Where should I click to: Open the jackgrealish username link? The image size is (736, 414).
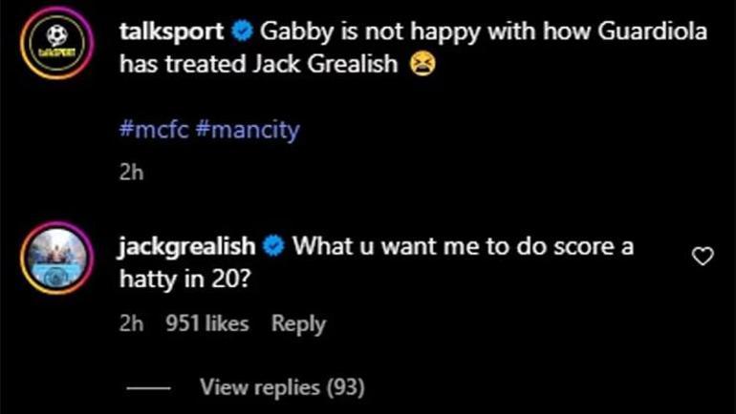(187, 246)
